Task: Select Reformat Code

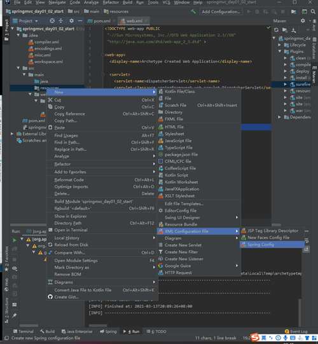Action: pos(102,180)
